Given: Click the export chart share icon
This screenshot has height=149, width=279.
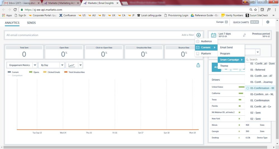Looking at the screenshot, I should [198, 65].
